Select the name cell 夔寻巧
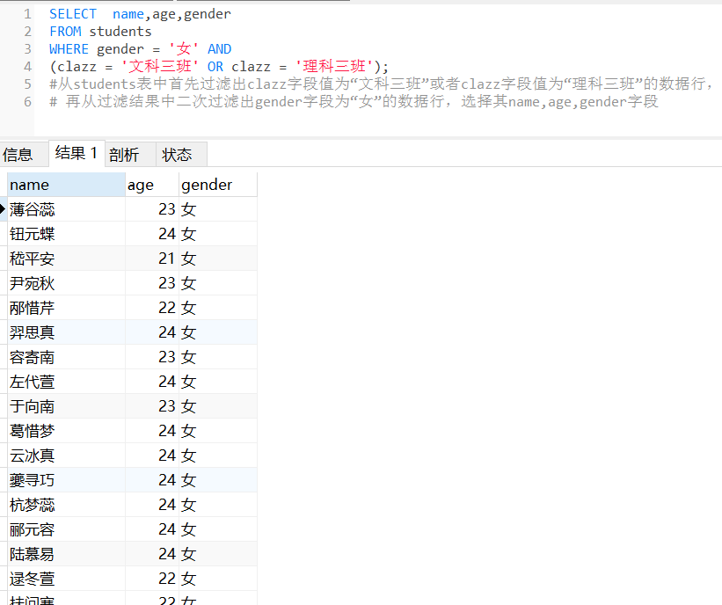722x605 pixels. pos(66,480)
